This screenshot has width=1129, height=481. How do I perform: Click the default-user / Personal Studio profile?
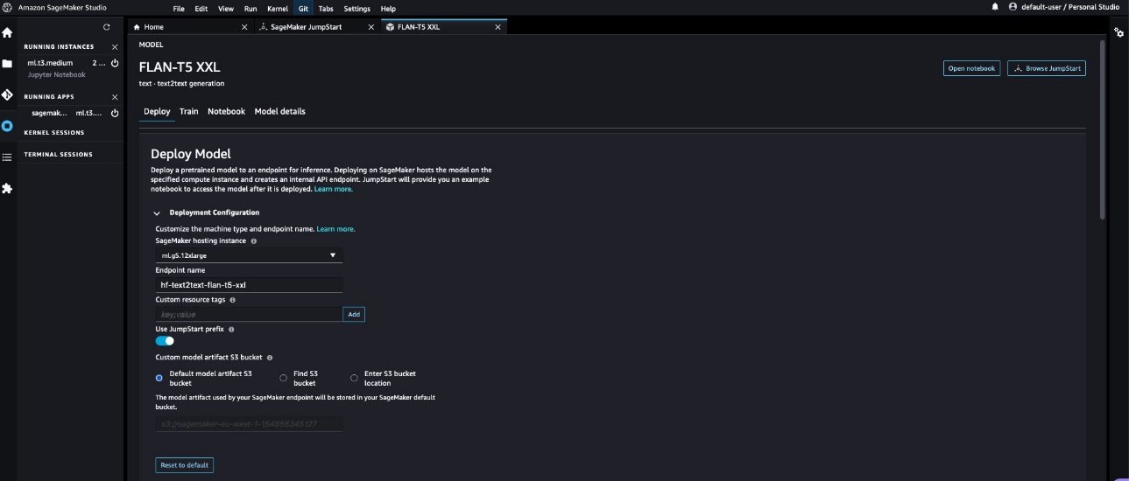click(1063, 7)
